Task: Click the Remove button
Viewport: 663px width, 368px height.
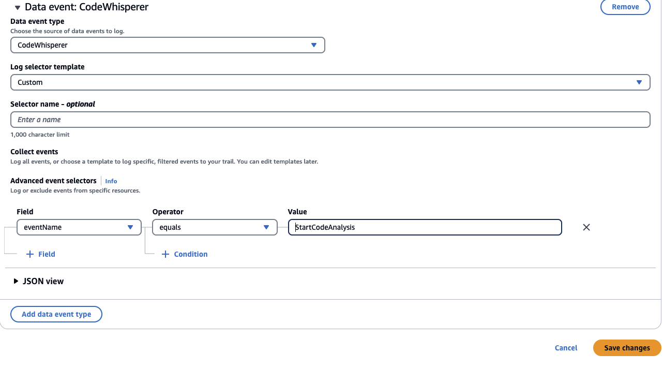Action: coord(625,7)
